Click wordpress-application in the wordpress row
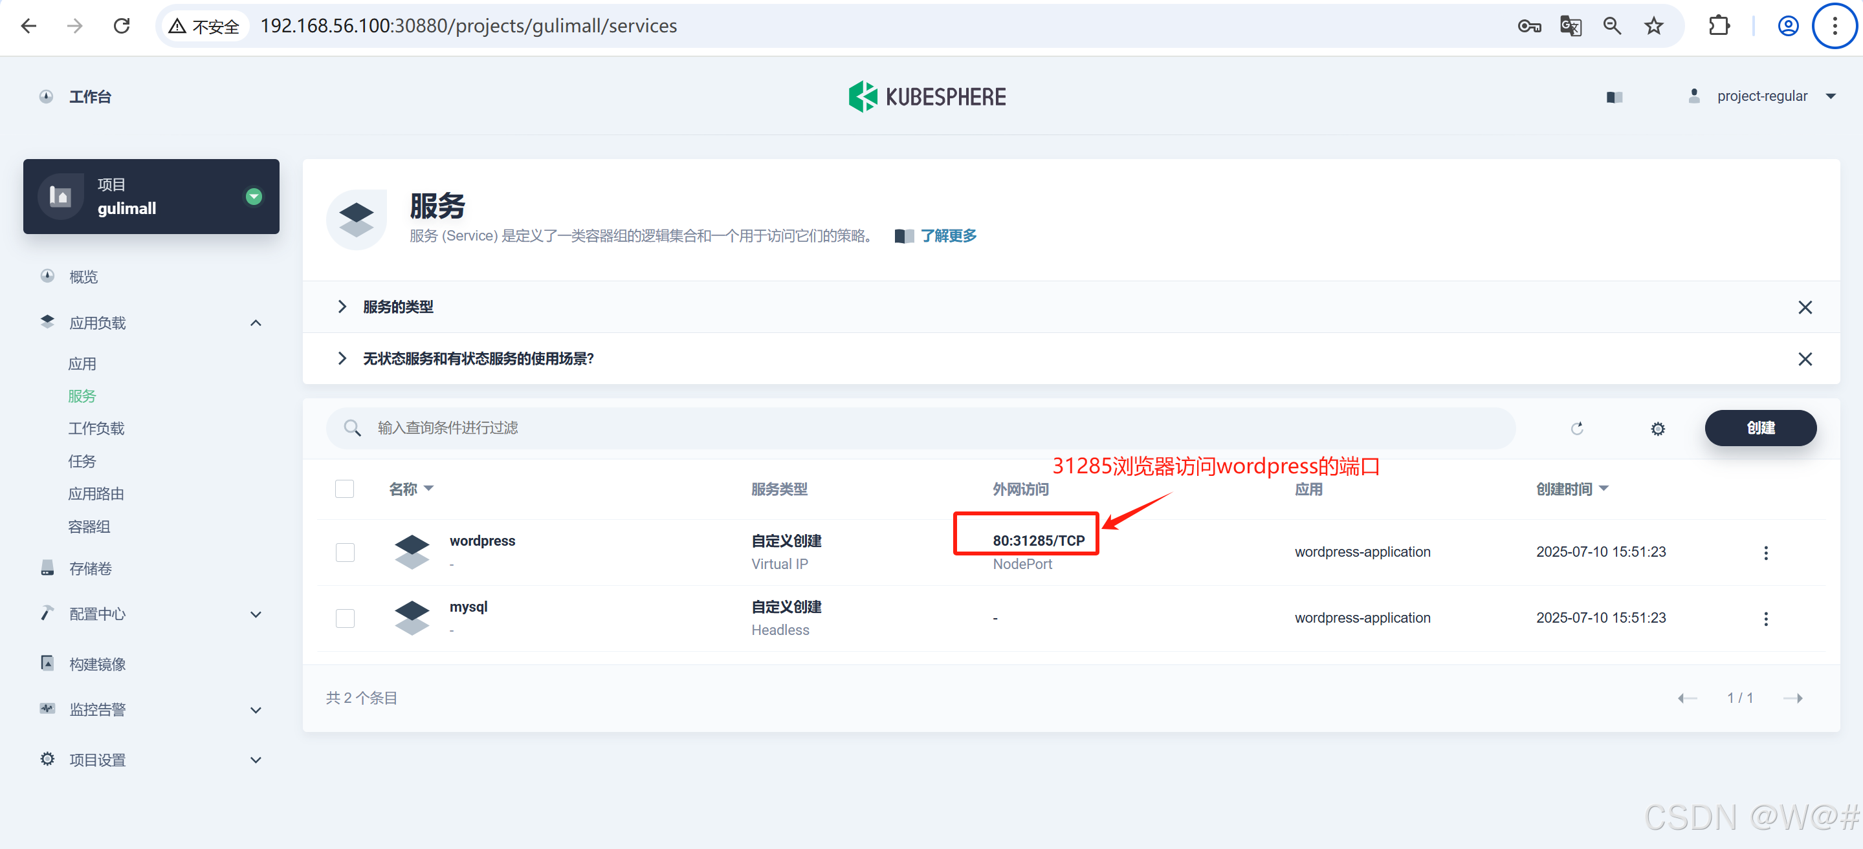1863x849 pixels. pyautogui.click(x=1361, y=552)
